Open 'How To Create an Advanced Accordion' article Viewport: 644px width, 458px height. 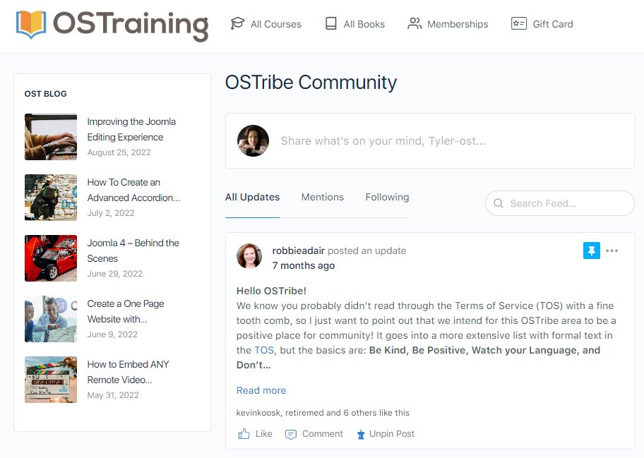133,190
